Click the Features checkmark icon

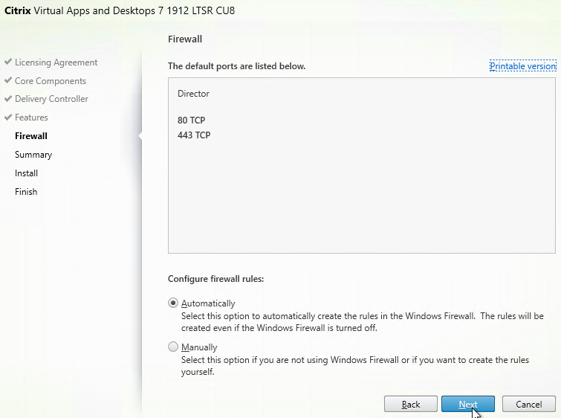[x=8, y=117]
